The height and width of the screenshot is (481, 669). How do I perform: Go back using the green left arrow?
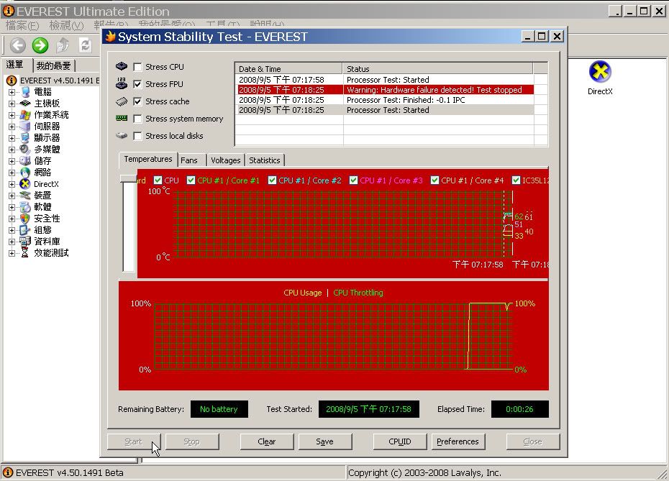pos(18,45)
